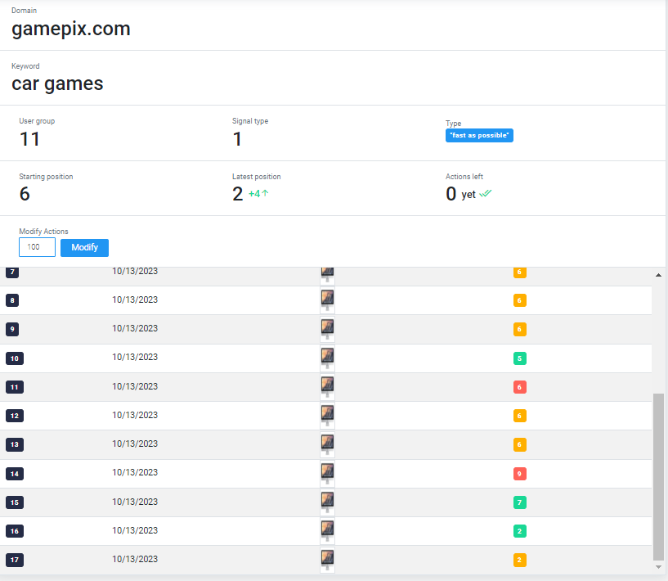Click the Latest position value 2
Image resolution: width=668 pixels, height=581 pixels.
(238, 195)
